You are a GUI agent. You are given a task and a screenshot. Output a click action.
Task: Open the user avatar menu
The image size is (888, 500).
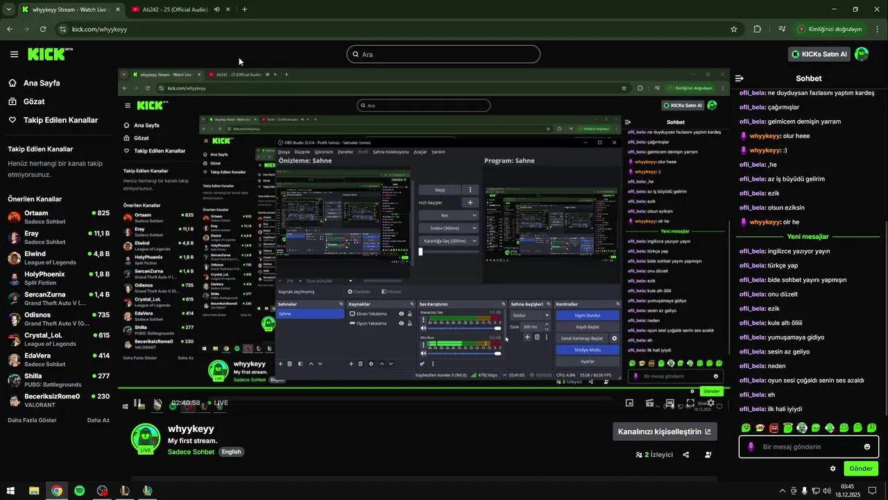point(862,54)
